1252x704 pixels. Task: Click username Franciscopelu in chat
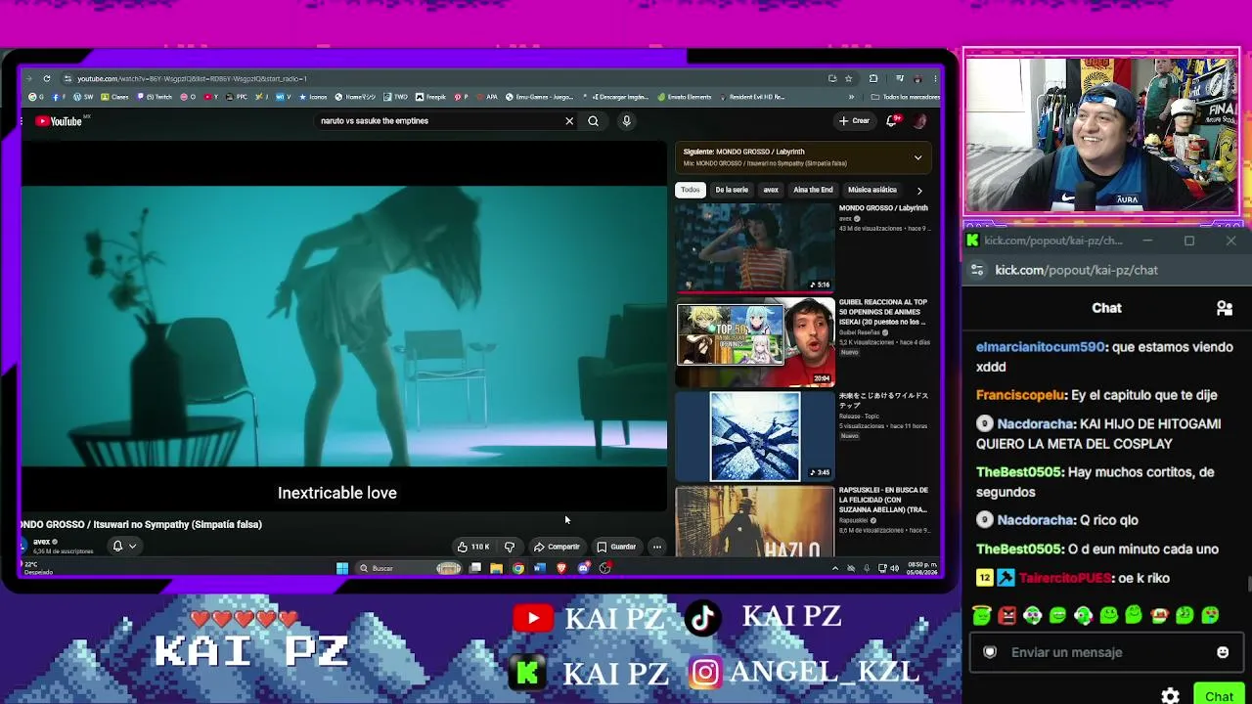click(1020, 395)
